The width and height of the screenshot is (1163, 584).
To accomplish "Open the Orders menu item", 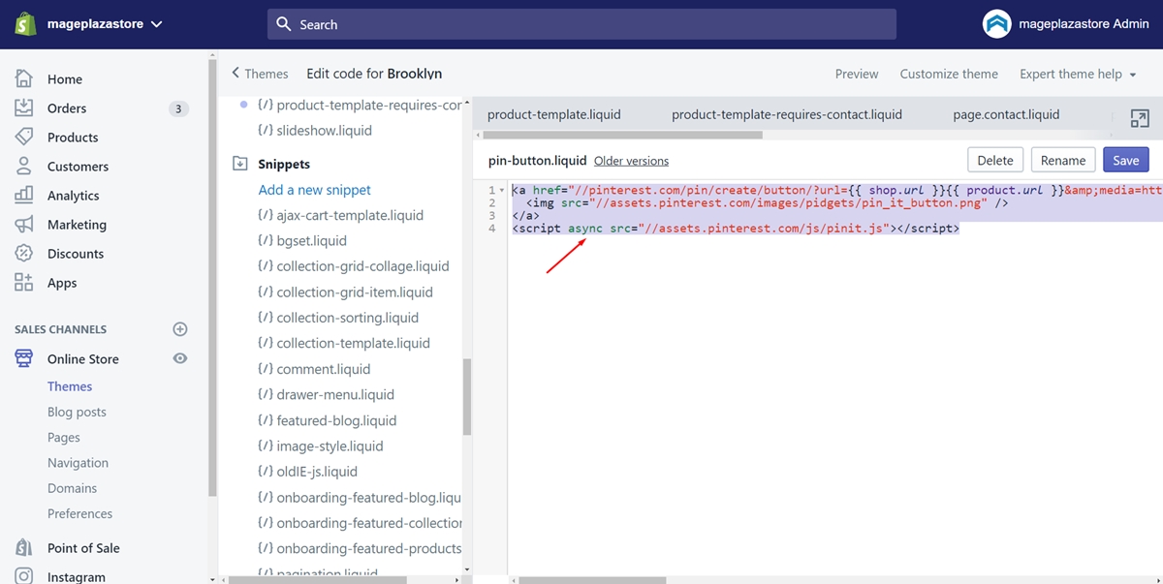I will (67, 108).
